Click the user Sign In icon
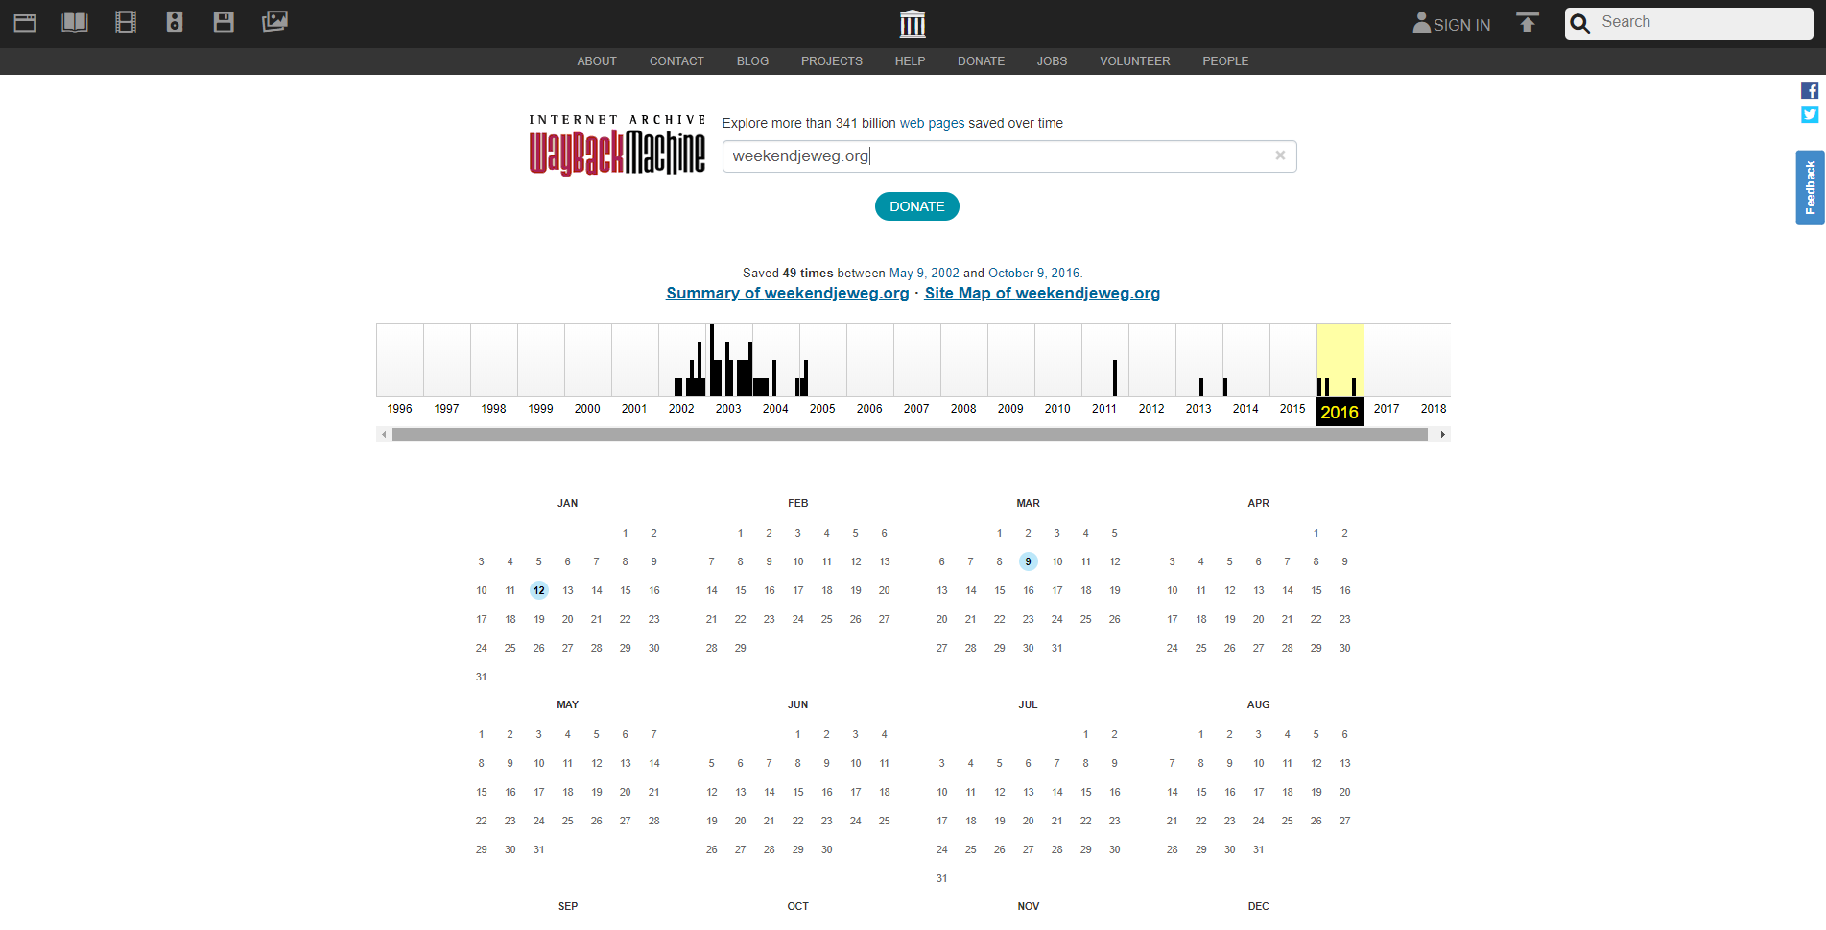 1421,23
